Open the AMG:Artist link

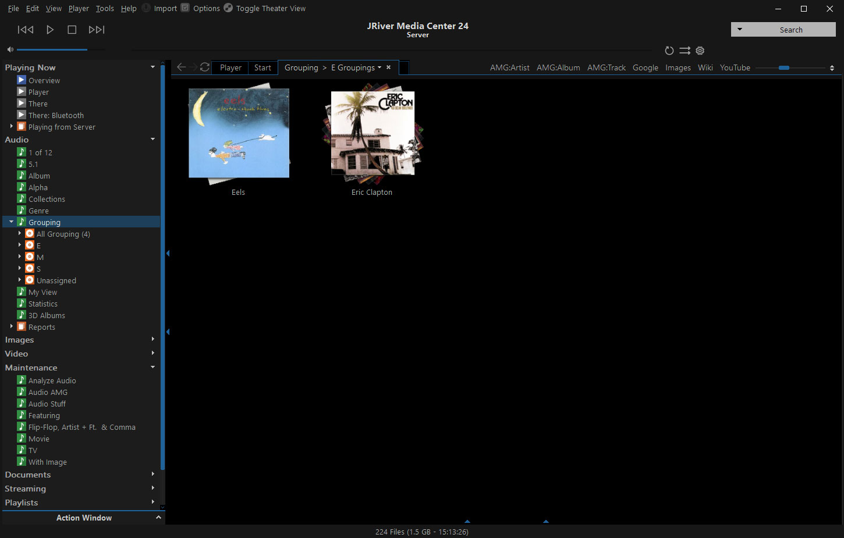click(x=510, y=67)
